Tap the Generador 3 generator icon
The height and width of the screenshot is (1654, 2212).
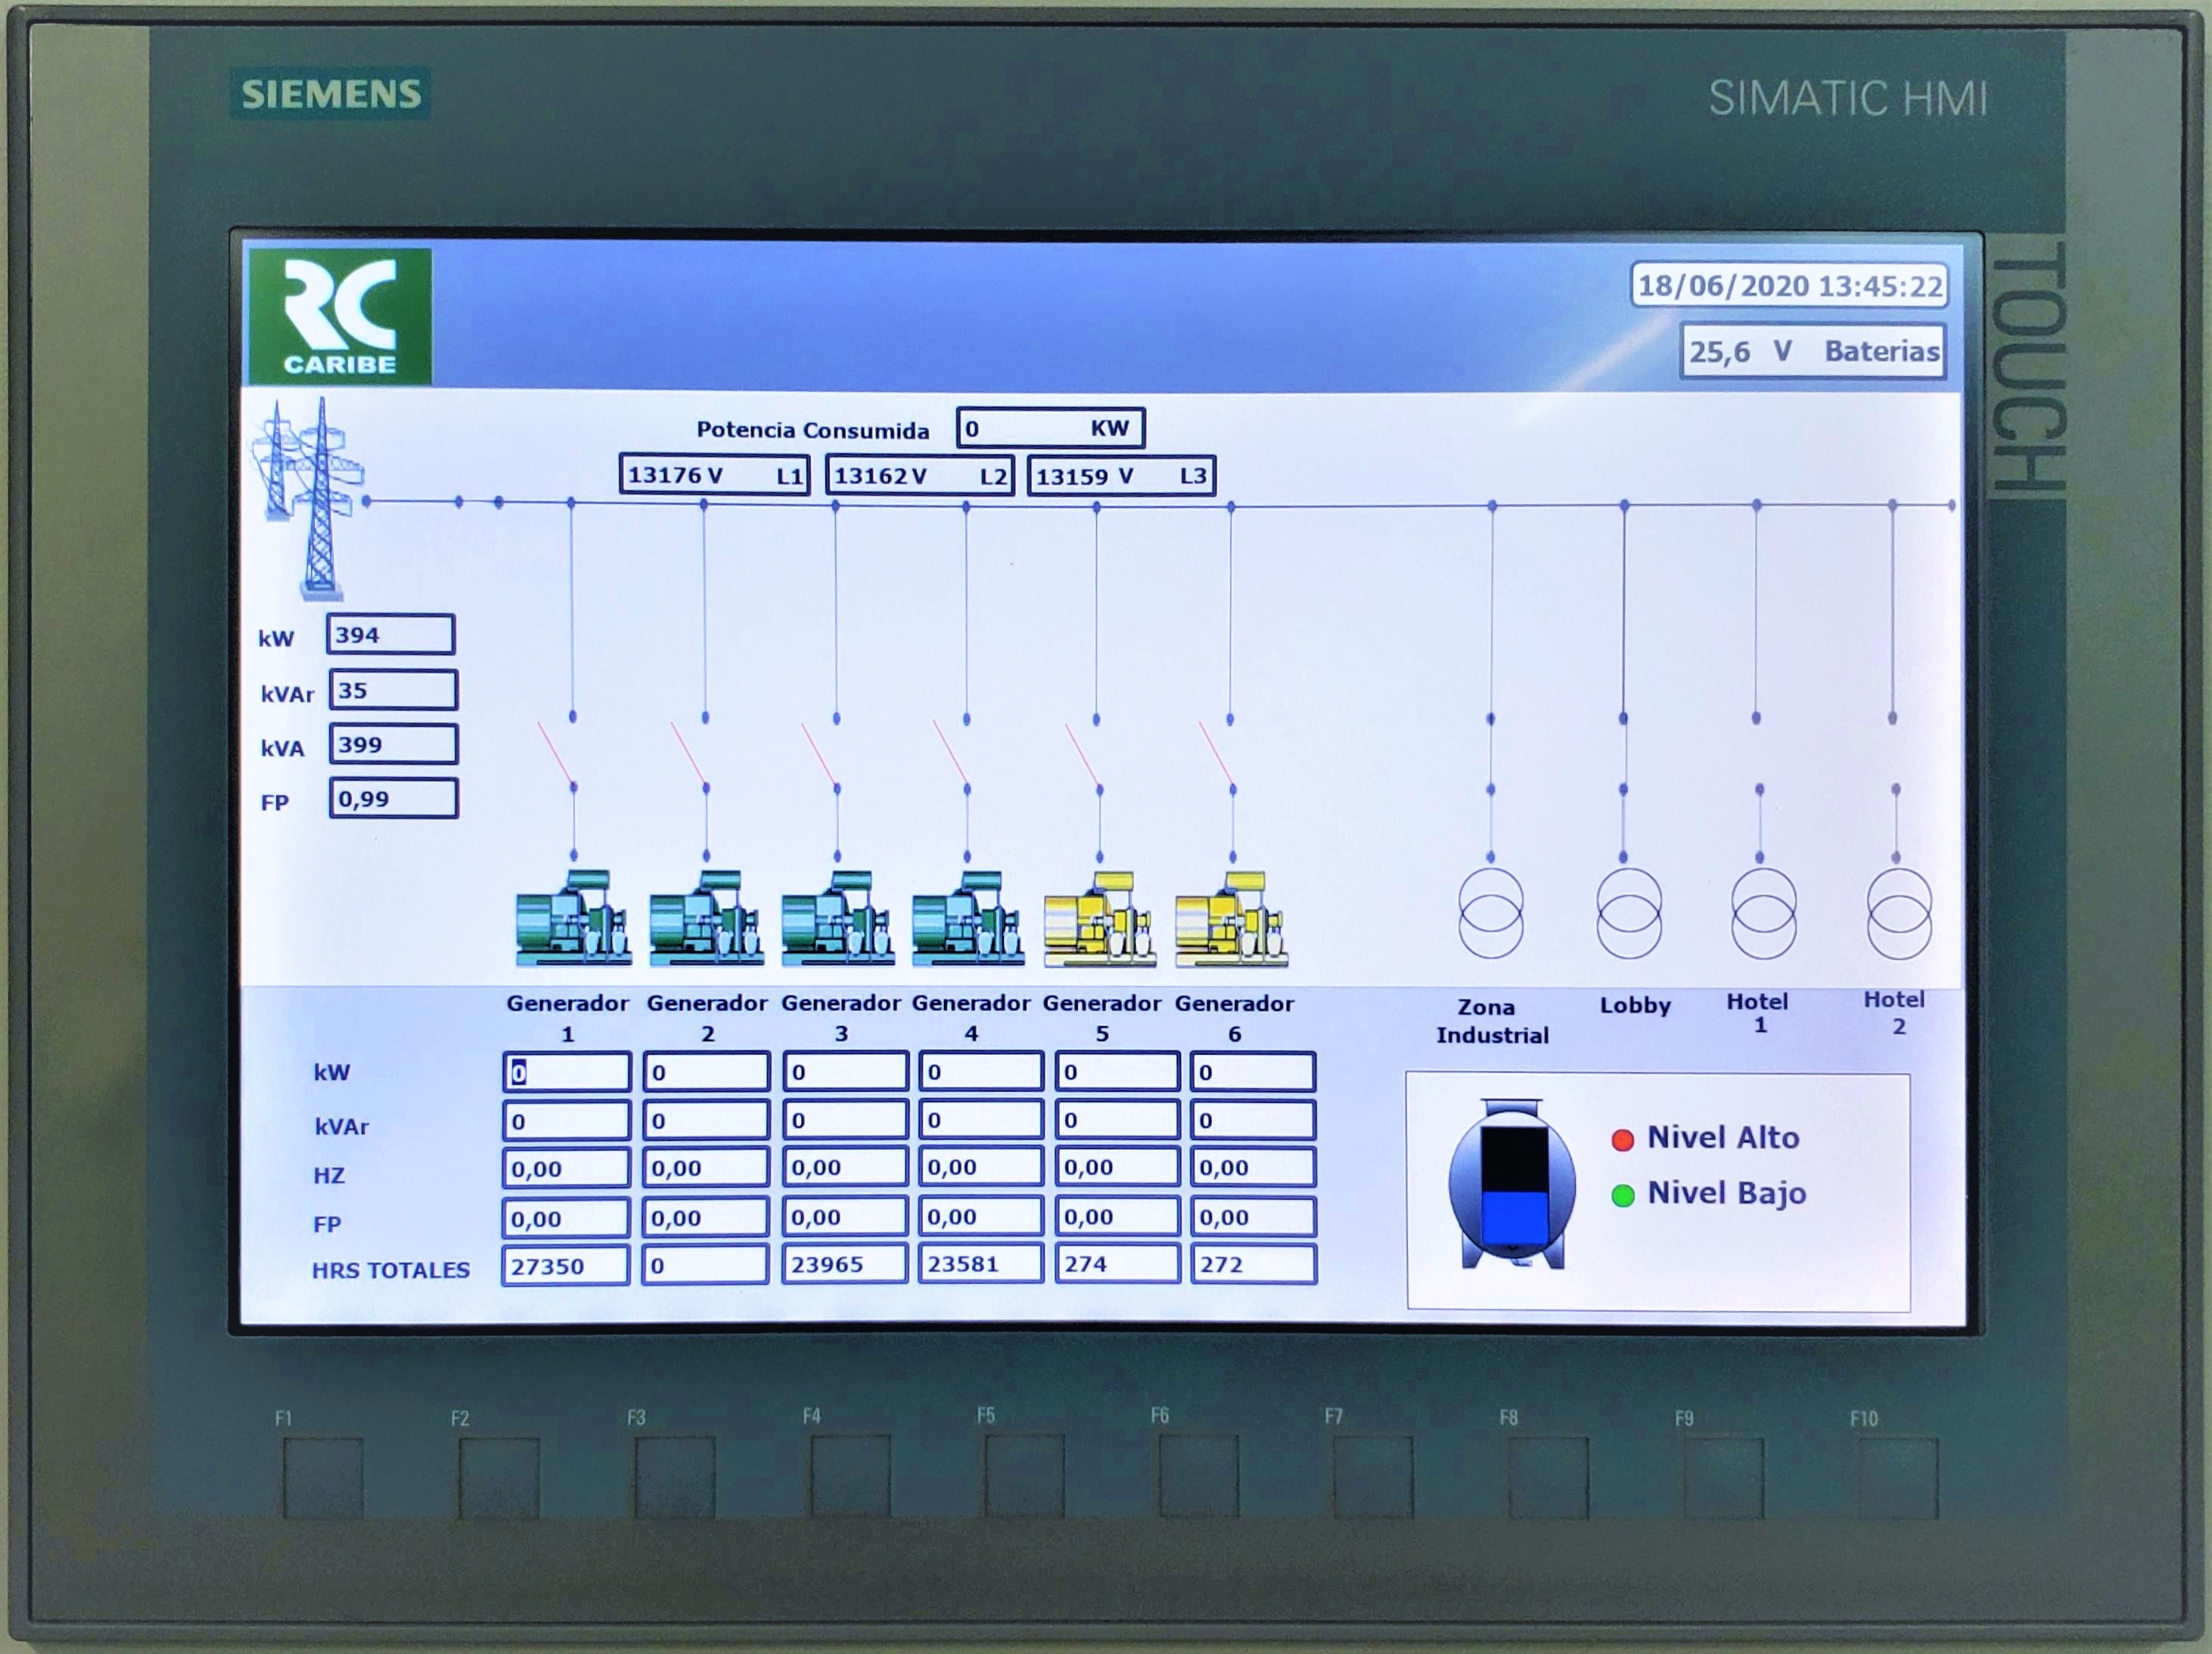click(x=838, y=918)
